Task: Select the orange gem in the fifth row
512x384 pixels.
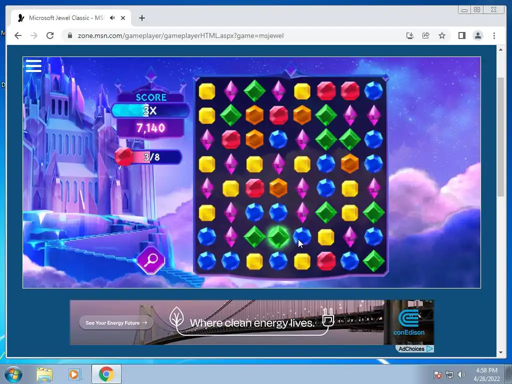Action: tap(278, 188)
